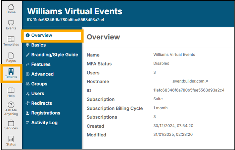Viewport: 235px width, 150px height.
Task: Click the Features sparkle icon
Action: click(28, 64)
